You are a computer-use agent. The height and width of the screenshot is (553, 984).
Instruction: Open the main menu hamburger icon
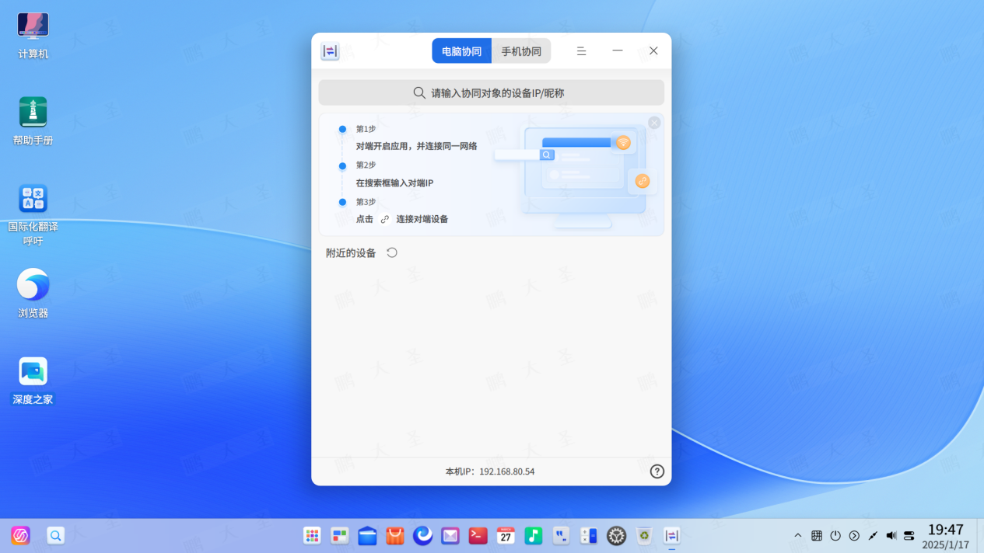[581, 50]
